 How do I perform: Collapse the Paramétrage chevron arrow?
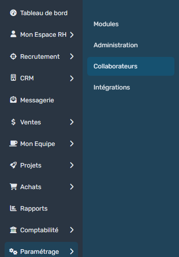pyautogui.click(x=72, y=251)
